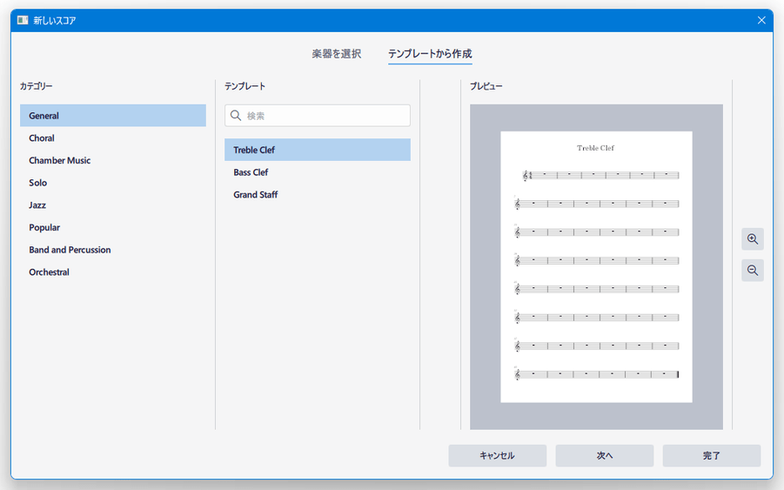The width and height of the screenshot is (784, 490).
Task: Select the Choral category
Action: point(113,138)
